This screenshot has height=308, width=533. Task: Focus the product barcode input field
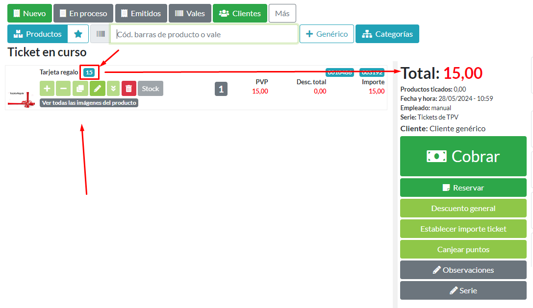(x=203, y=34)
